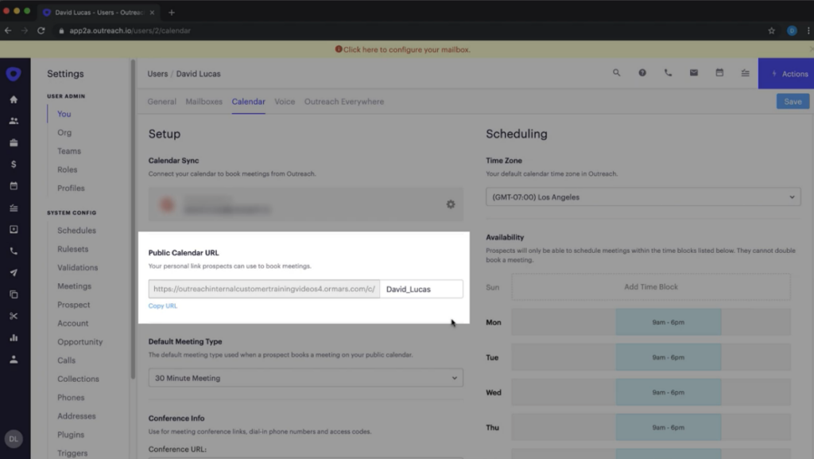Open the Actions button

pos(786,74)
